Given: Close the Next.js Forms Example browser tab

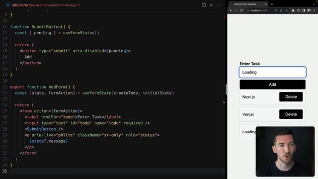Looking at the screenshot, I should (x=265, y=4).
